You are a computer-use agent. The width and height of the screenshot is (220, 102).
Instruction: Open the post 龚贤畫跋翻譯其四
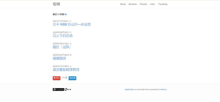point(66,70)
